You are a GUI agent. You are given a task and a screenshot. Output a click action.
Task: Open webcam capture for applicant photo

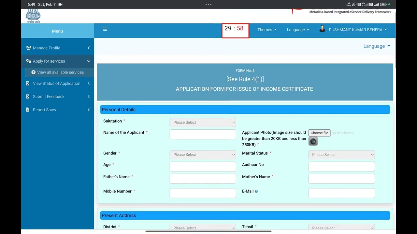point(313,141)
